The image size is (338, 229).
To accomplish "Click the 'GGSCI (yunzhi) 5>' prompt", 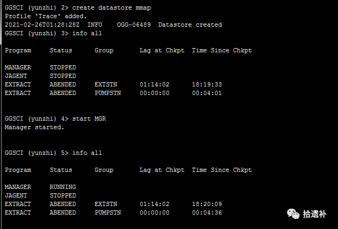I will pyautogui.click(x=37, y=153).
